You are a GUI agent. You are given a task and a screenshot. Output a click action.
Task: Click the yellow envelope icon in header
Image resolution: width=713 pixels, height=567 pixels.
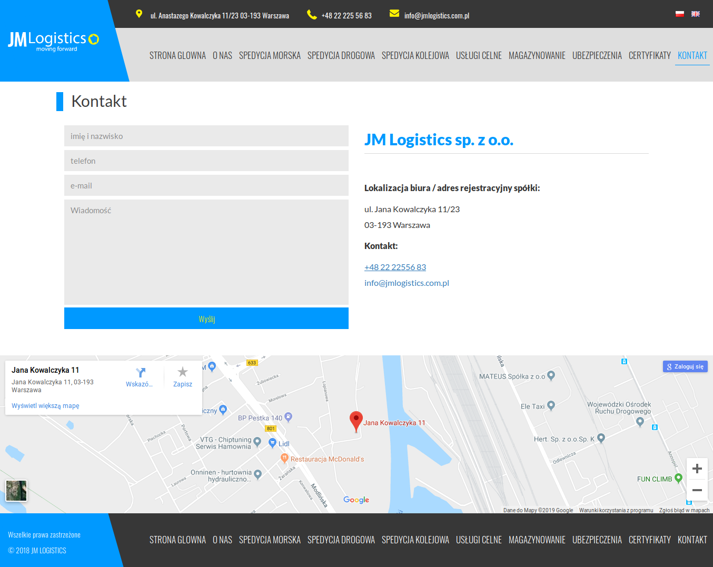click(x=394, y=13)
